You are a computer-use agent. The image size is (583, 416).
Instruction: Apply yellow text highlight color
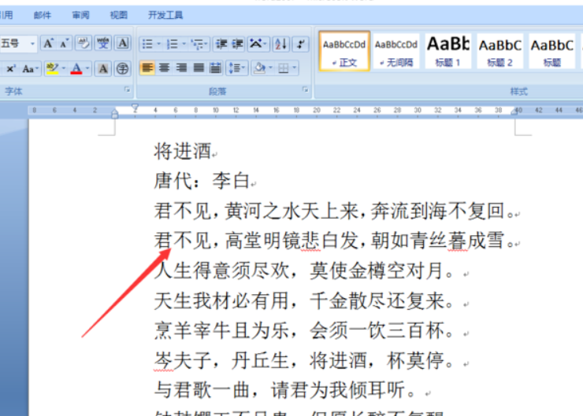click(x=52, y=69)
